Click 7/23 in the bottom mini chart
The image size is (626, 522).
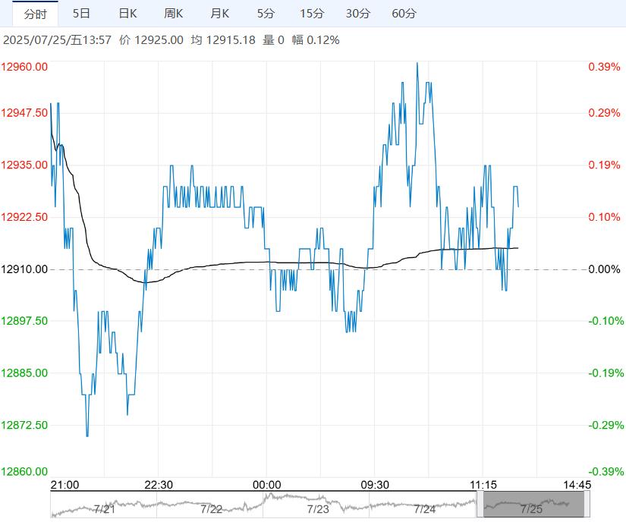[x=318, y=508]
